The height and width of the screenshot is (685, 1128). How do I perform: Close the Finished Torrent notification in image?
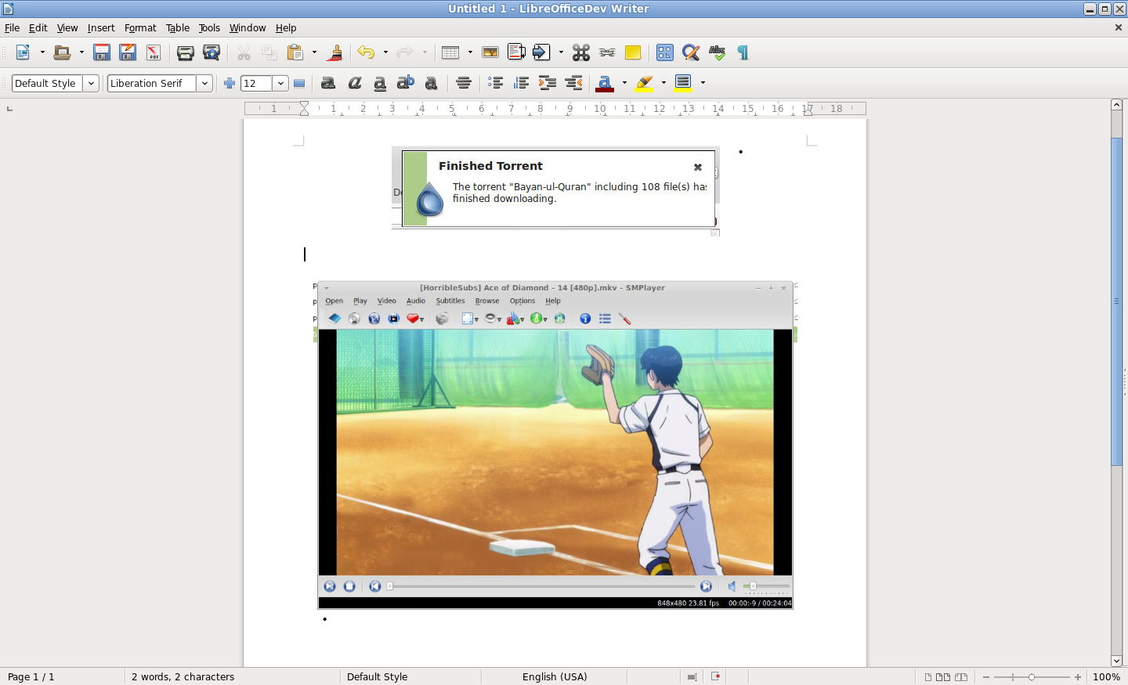click(x=698, y=167)
